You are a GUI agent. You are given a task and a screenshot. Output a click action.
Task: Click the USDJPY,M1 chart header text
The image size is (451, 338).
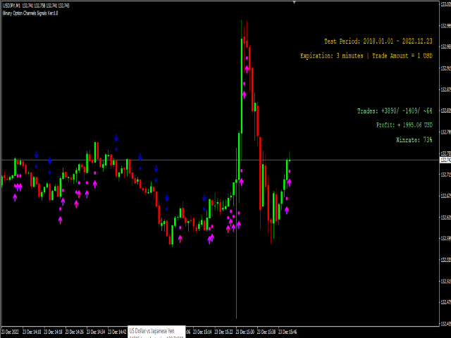coord(36,6)
